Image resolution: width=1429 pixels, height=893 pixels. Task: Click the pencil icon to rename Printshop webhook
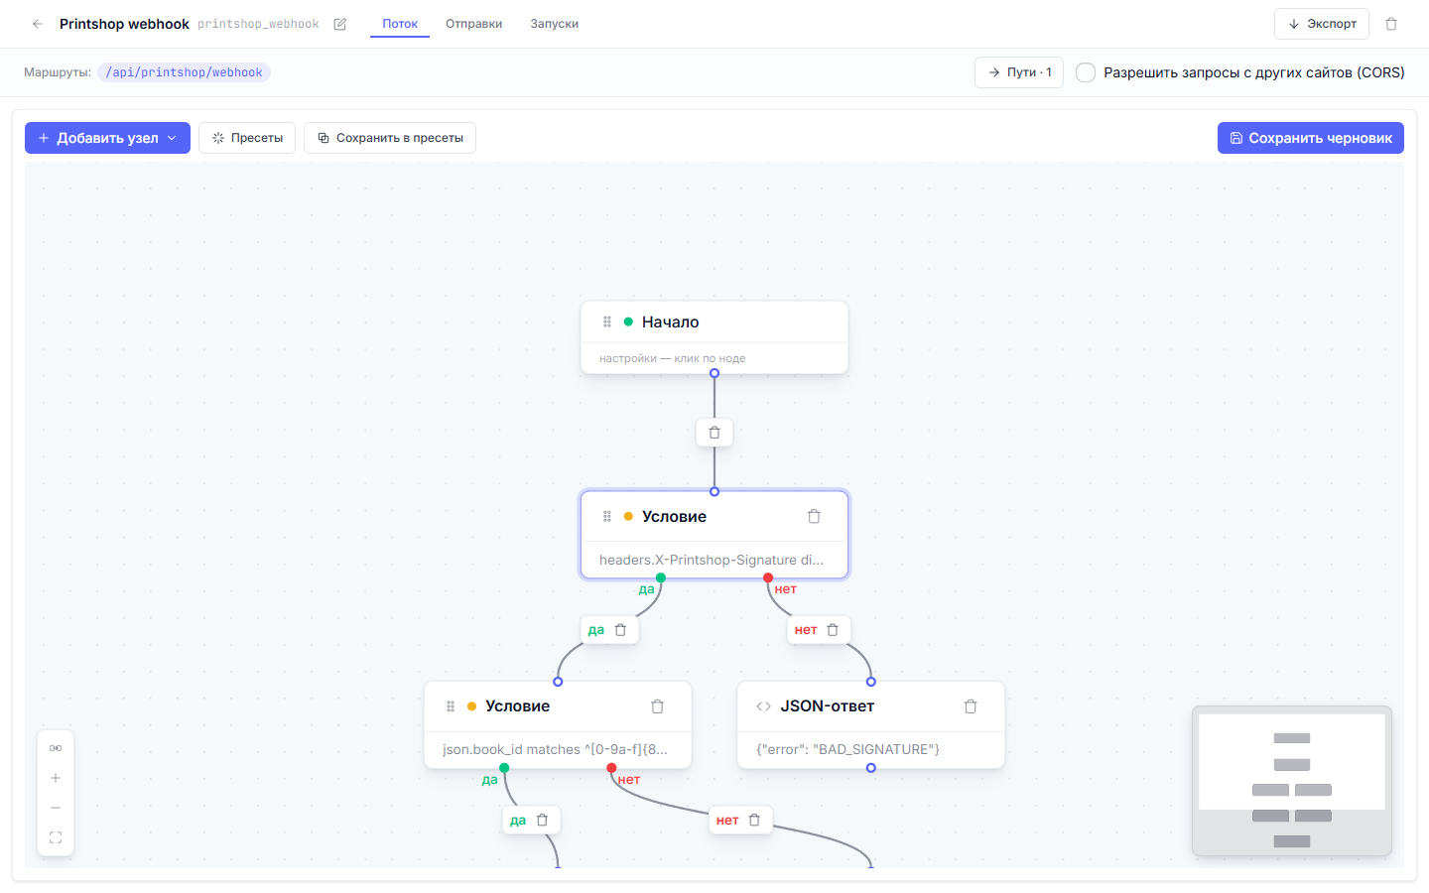point(340,24)
